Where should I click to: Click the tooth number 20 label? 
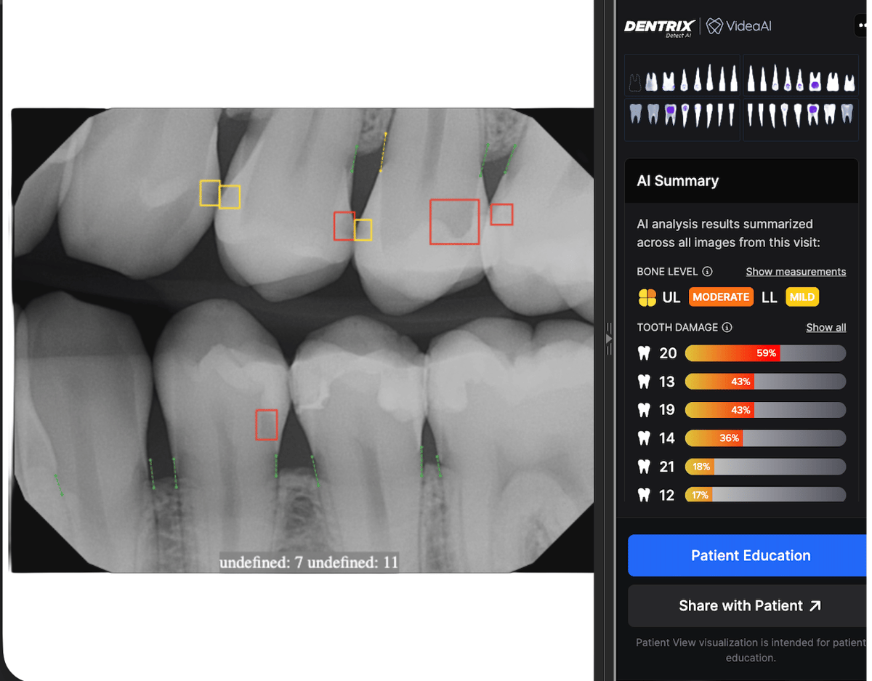668,353
